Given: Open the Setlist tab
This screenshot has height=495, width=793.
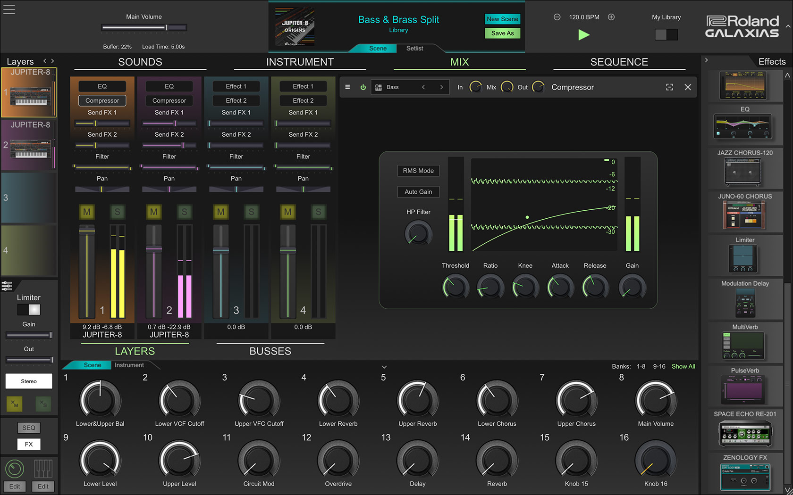Looking at the screenshot, I should (414, 48).
